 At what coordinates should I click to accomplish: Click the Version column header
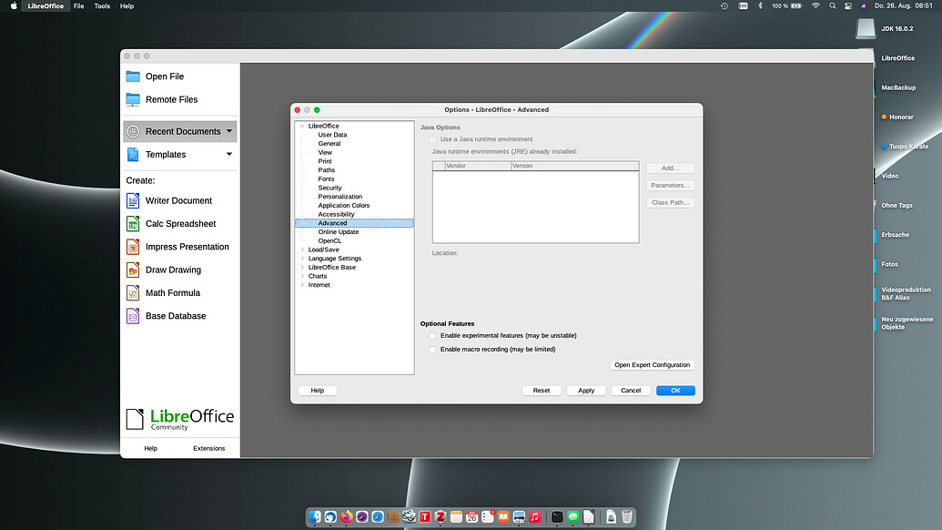pos(575,166)
